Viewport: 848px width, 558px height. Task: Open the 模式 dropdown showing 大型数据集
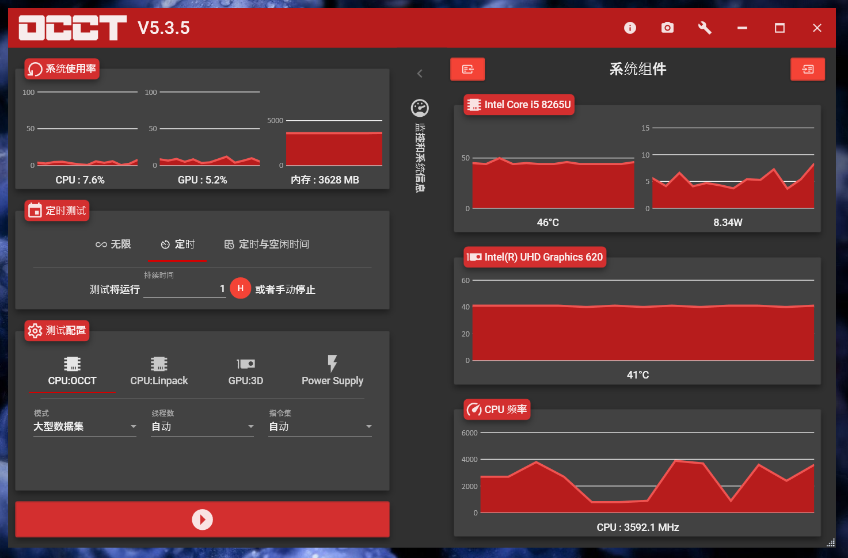[x=85, y=426]
